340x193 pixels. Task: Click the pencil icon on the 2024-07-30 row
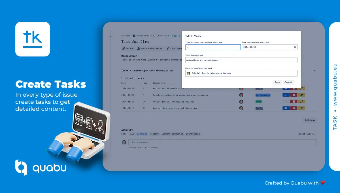pyautogui.click(x=302, y=88)
